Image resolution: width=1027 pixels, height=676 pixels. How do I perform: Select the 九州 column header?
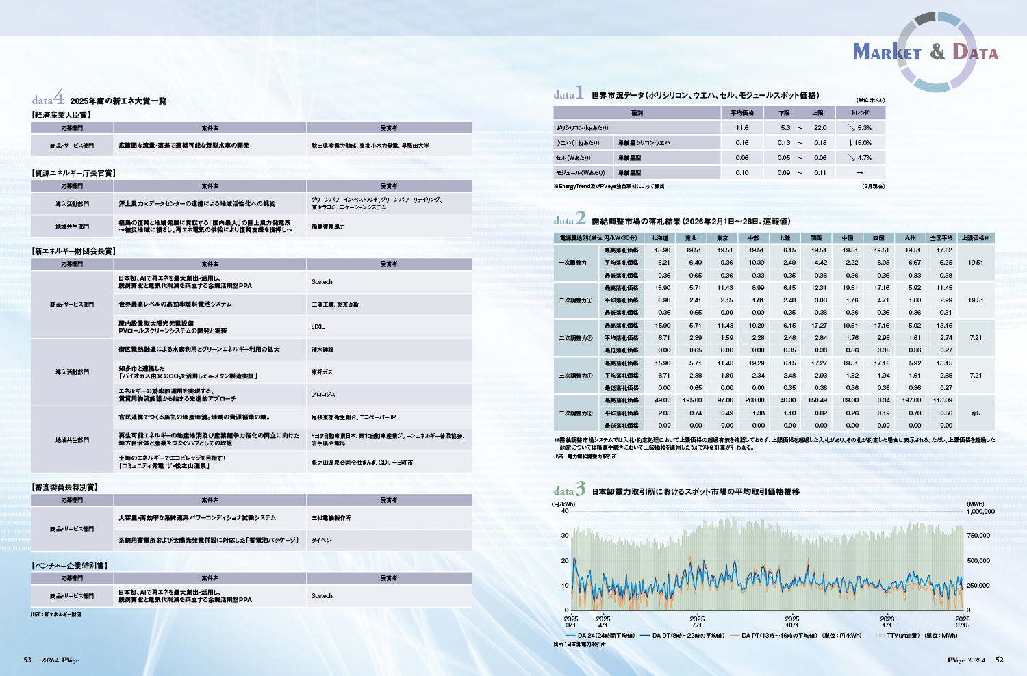(x=910, y=238)
